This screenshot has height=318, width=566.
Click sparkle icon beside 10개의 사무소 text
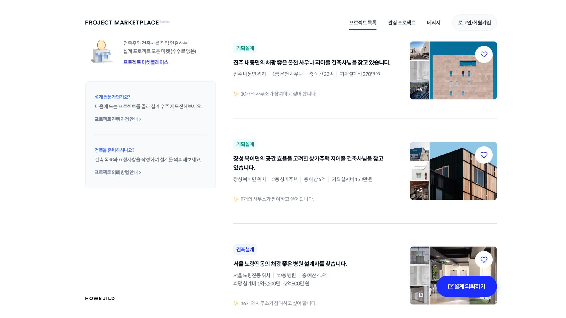click(236, 94)
